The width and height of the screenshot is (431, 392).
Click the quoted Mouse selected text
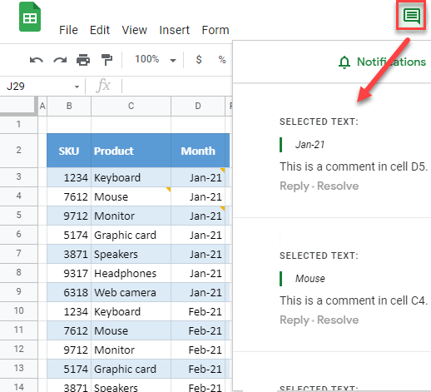[x=310, y=279]
